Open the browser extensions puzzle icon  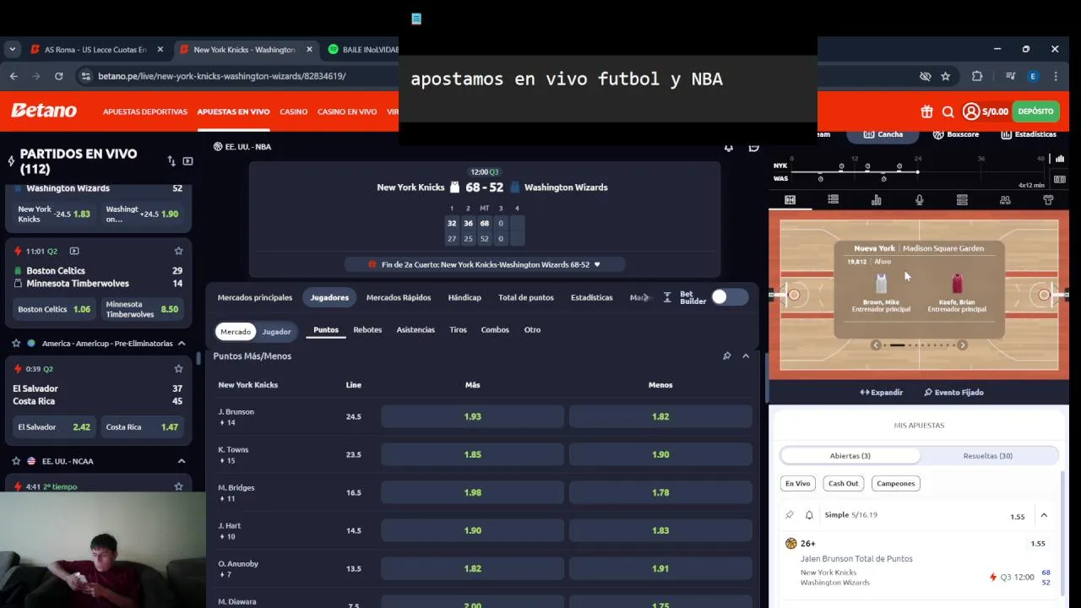[x=977, y=76]
